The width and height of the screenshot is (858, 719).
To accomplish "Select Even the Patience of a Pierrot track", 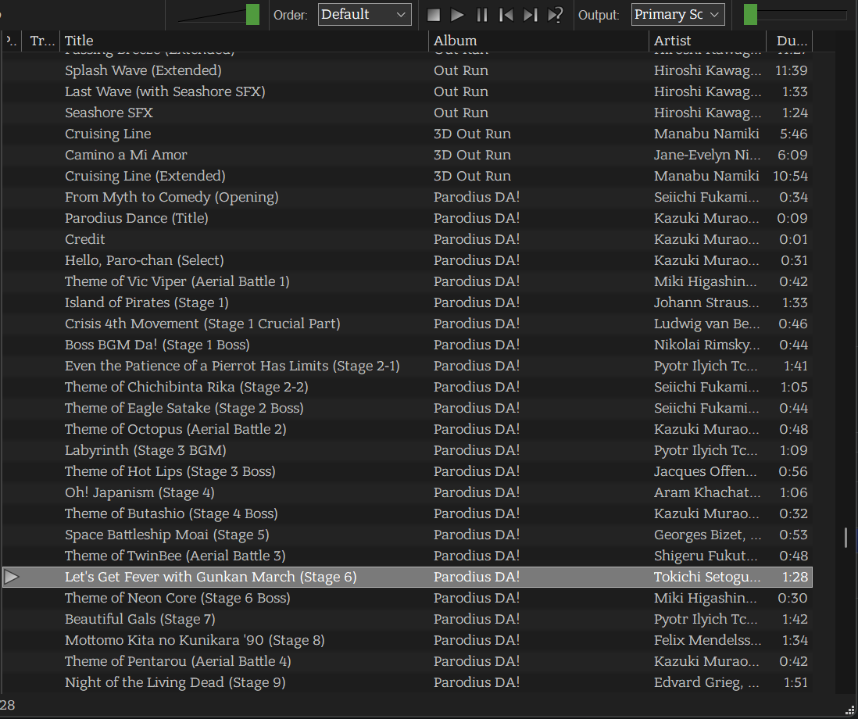I will 233,366.
